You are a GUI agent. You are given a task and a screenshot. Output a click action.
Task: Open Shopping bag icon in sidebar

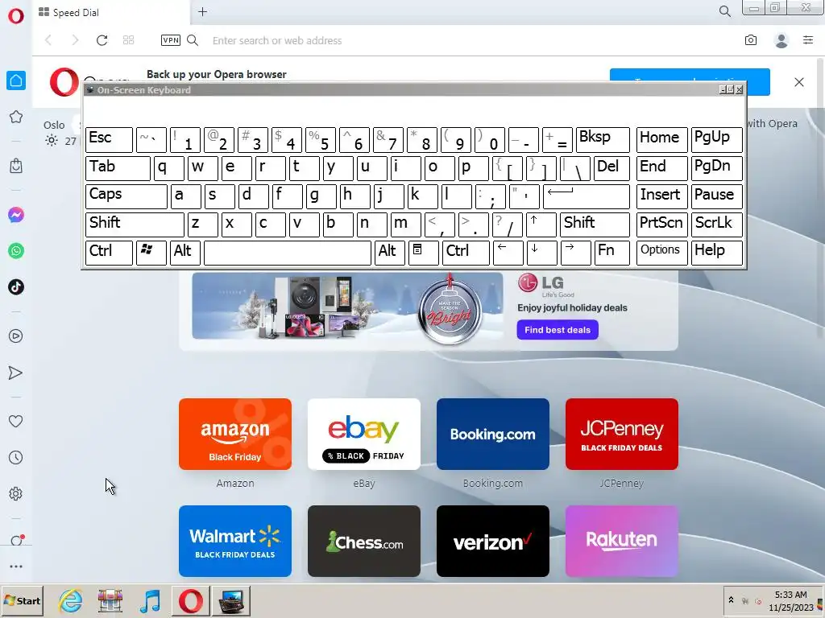16,166
